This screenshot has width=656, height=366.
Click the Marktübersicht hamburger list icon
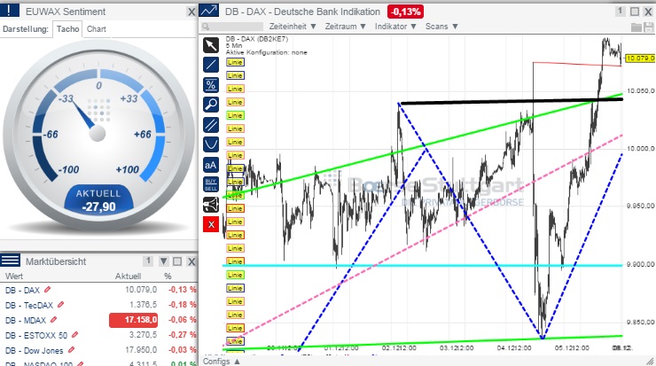pos(10,261)
